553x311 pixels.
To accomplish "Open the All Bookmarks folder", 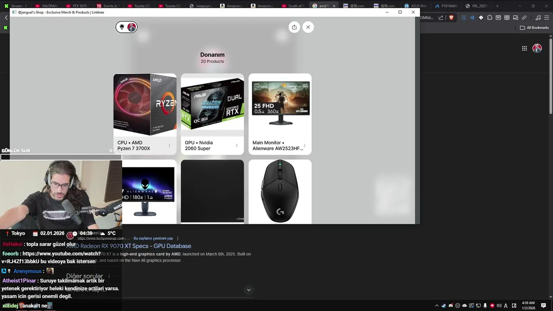I will point(534,28).
